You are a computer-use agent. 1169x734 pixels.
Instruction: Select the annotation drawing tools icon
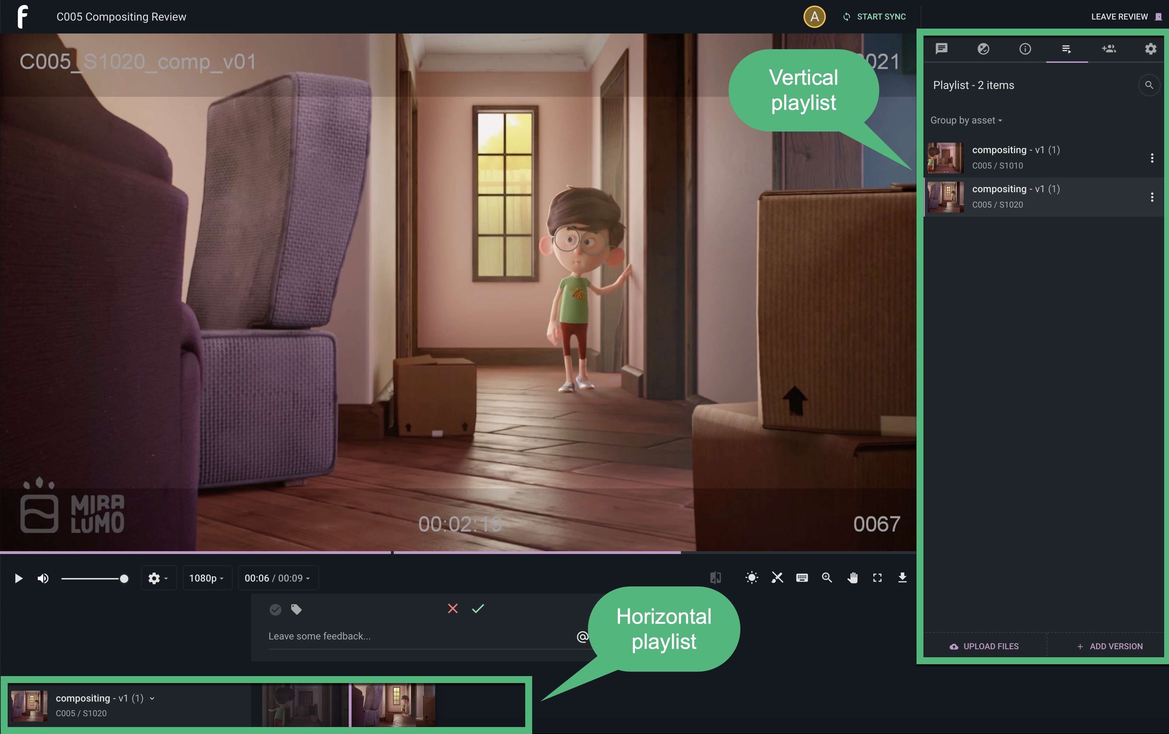[x=777, y=578]
